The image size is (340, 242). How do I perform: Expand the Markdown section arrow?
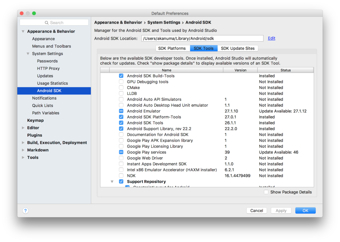point(23,150)
